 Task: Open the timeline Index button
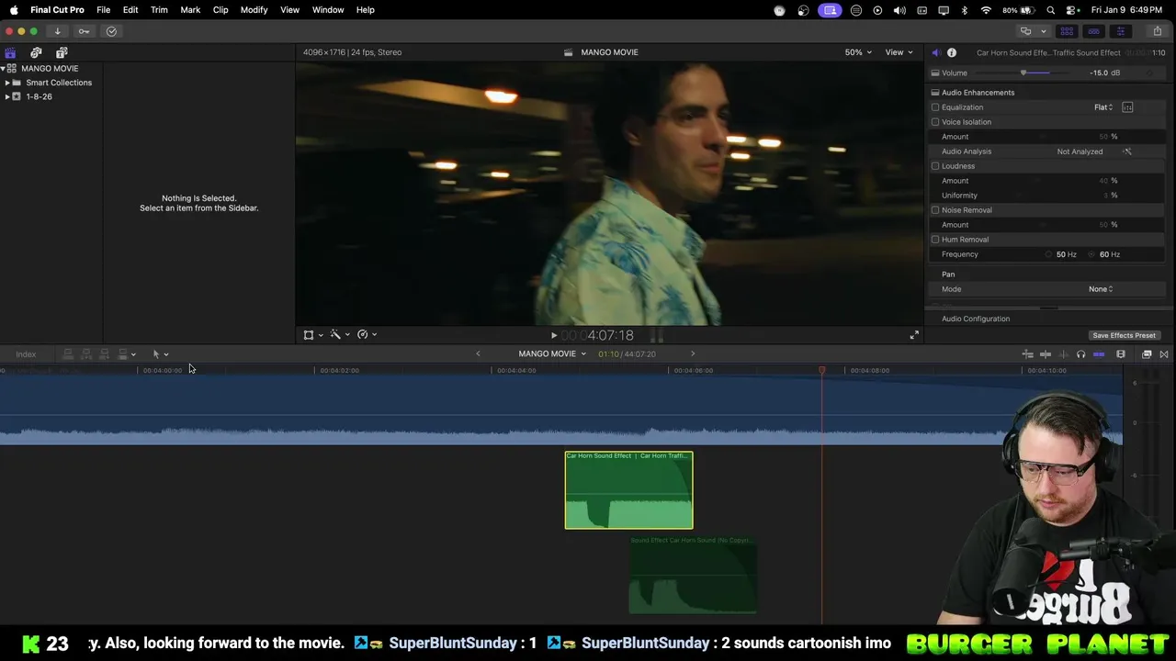26,354
